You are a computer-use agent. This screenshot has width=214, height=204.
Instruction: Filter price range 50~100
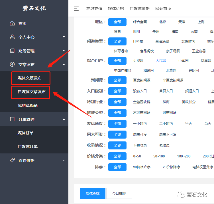pyautogui.click(x=159, y=156)
